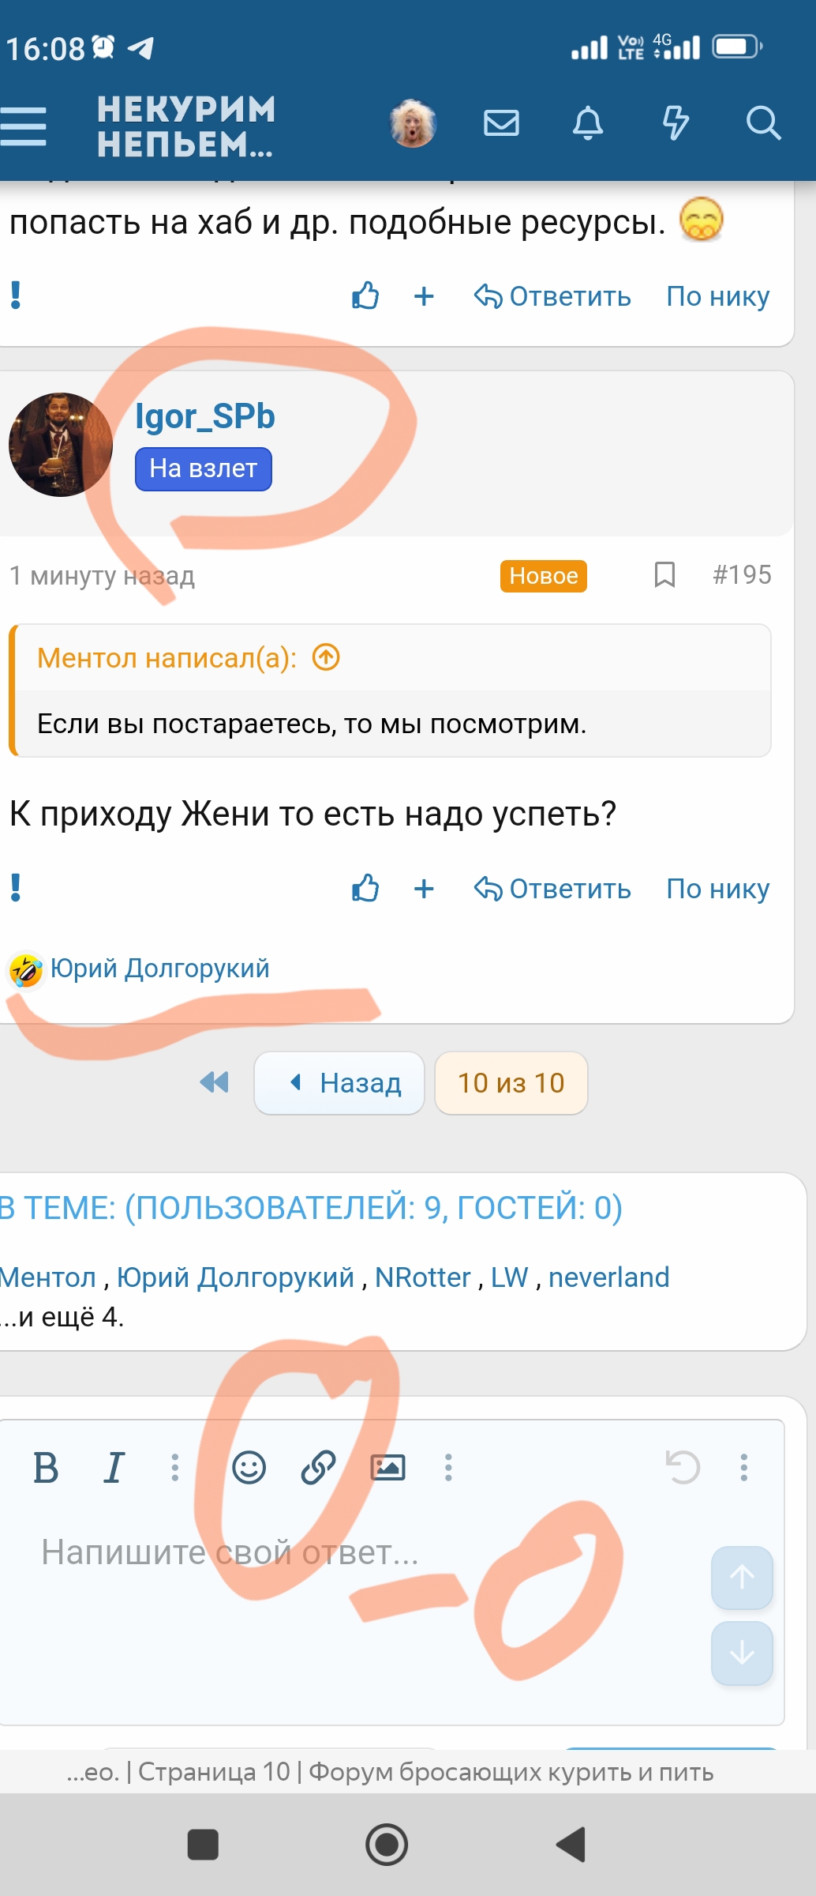Image resolution: width=816 pixels, height=1896 pixels.
Task: Insert an image with the picture icon
Action: click(387, 1468)
